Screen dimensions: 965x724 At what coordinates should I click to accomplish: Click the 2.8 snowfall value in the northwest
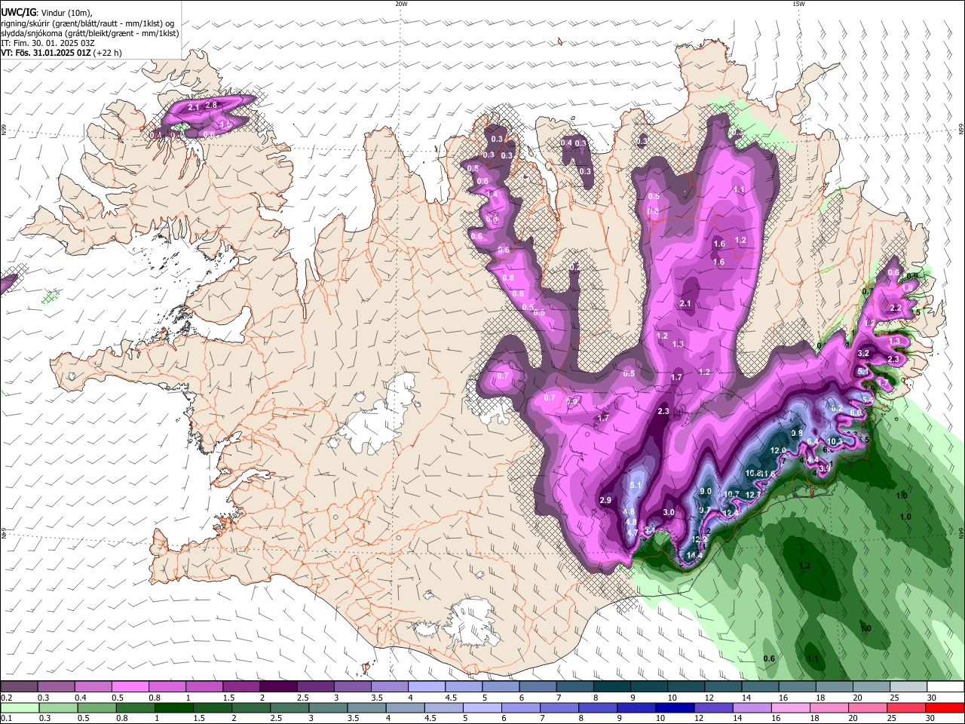[211, 105]
